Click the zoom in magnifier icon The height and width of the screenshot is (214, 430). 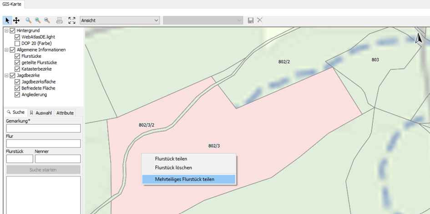[38, 20]
